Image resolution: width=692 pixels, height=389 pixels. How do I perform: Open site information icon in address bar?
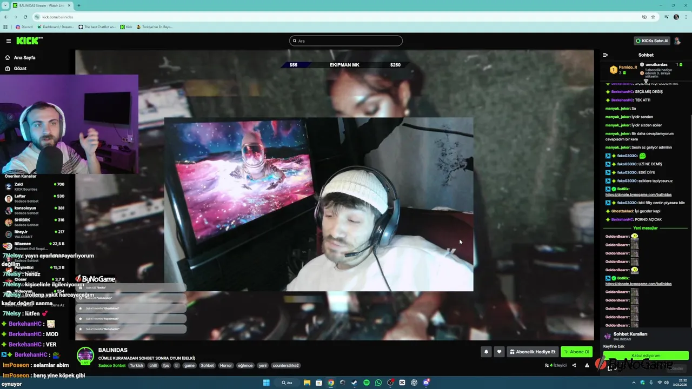(37, 17)
